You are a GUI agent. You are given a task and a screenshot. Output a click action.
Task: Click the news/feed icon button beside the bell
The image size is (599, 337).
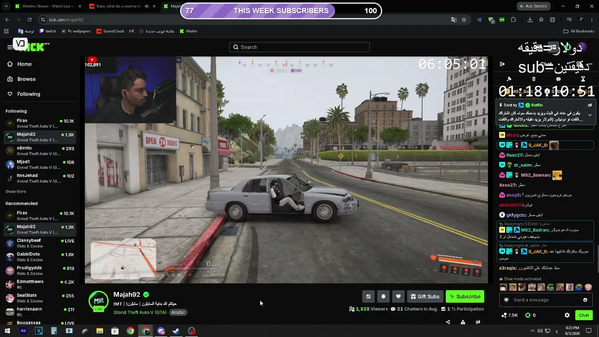[368, 296]
